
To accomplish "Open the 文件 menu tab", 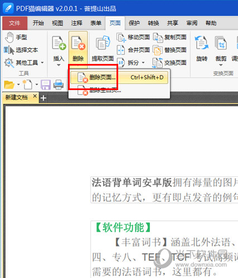I will tap(14, 23).
